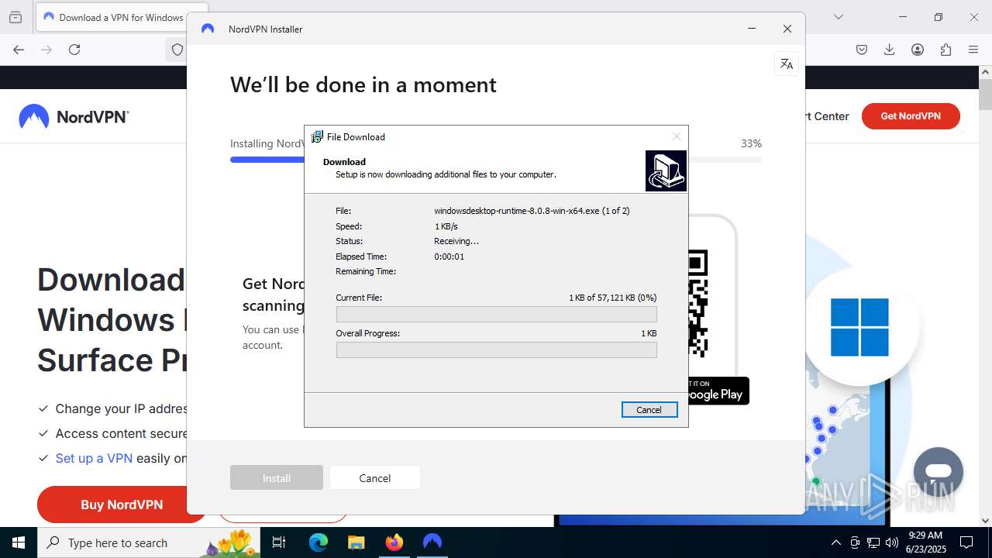Switch to Firefox in the taskbar
The image size is (992, 558).
click(394, 542)
